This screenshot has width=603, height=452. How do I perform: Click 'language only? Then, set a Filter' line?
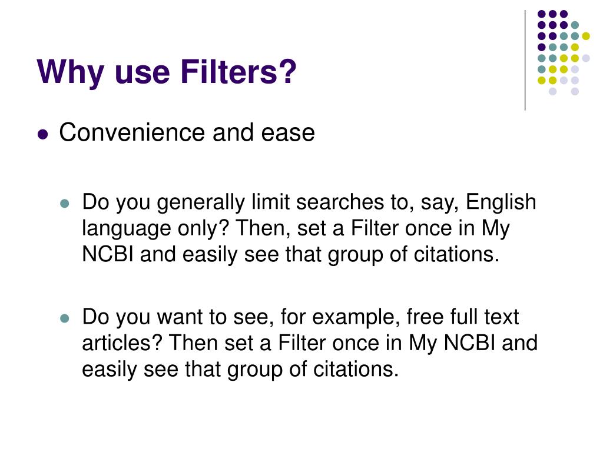click(296, 228)
